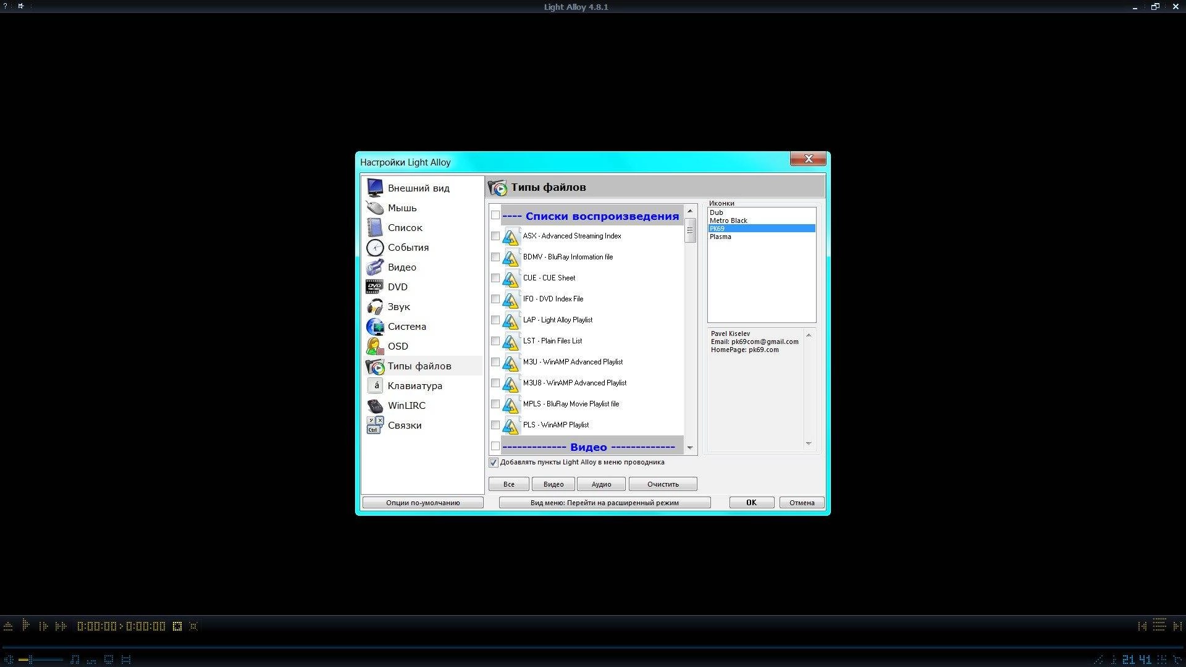Enable the ASX - Advanced Streaming Index checkbox
Screen dimensions: 1186x667
[495, 236]
